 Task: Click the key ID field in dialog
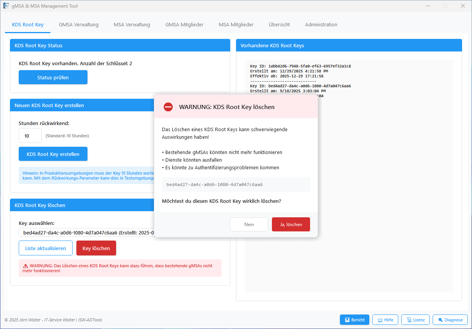click(x=236, y=185)
